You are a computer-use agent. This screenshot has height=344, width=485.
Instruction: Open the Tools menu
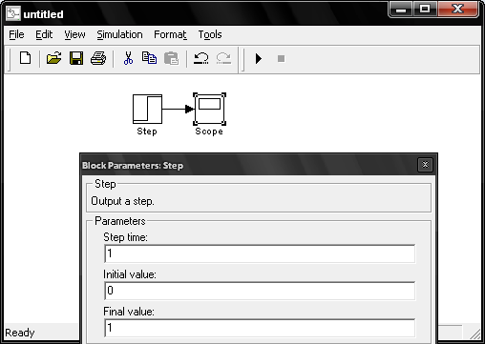pyautogui.click(x=210, y=34)
